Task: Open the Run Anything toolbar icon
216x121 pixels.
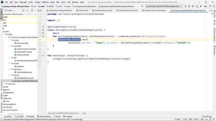Action: (x=210, y=6)
